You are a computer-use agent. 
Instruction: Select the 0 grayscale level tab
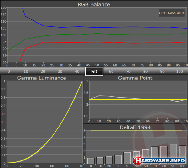point(9,71)
